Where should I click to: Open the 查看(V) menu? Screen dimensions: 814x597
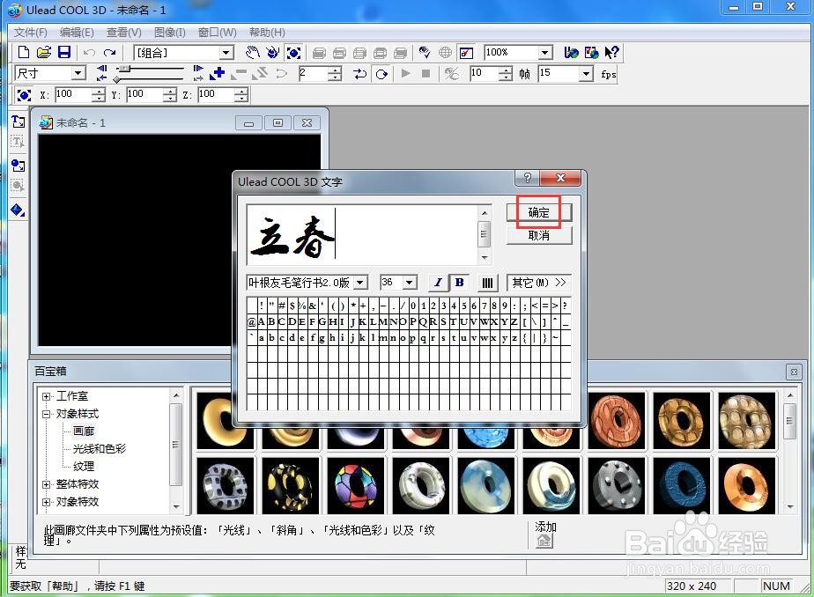point(123,33)
